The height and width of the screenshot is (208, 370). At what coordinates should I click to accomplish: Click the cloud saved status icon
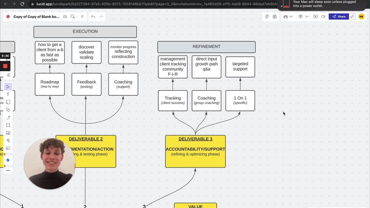pos(65,16)
